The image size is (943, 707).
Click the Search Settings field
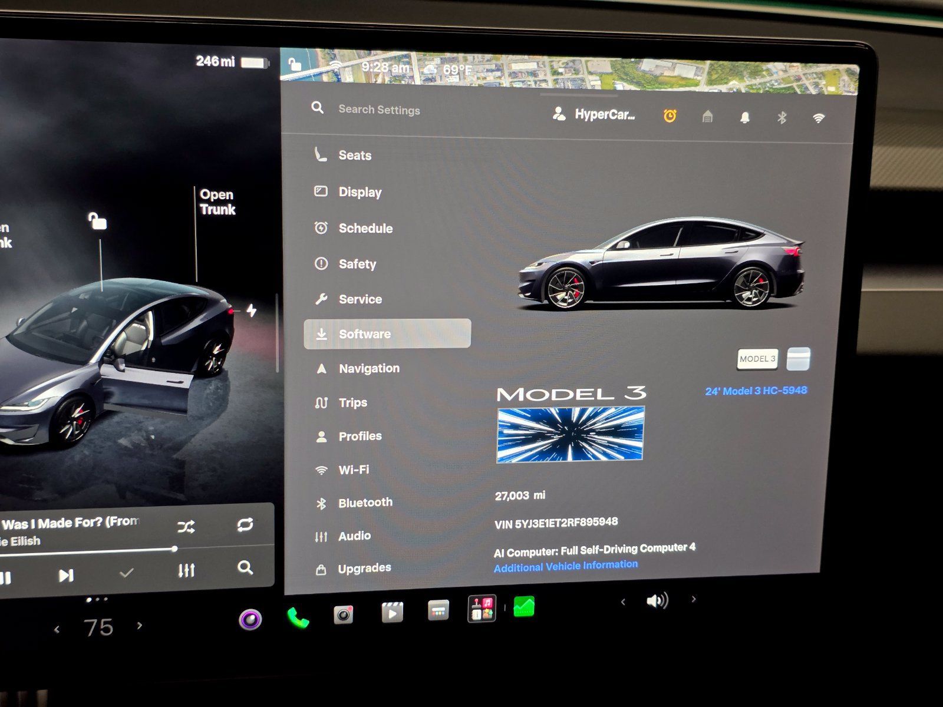coord(379,110)
